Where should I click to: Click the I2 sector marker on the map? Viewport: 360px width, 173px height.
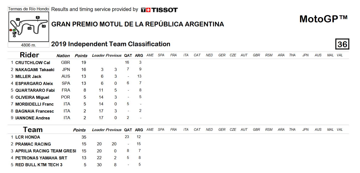[44, 26]
